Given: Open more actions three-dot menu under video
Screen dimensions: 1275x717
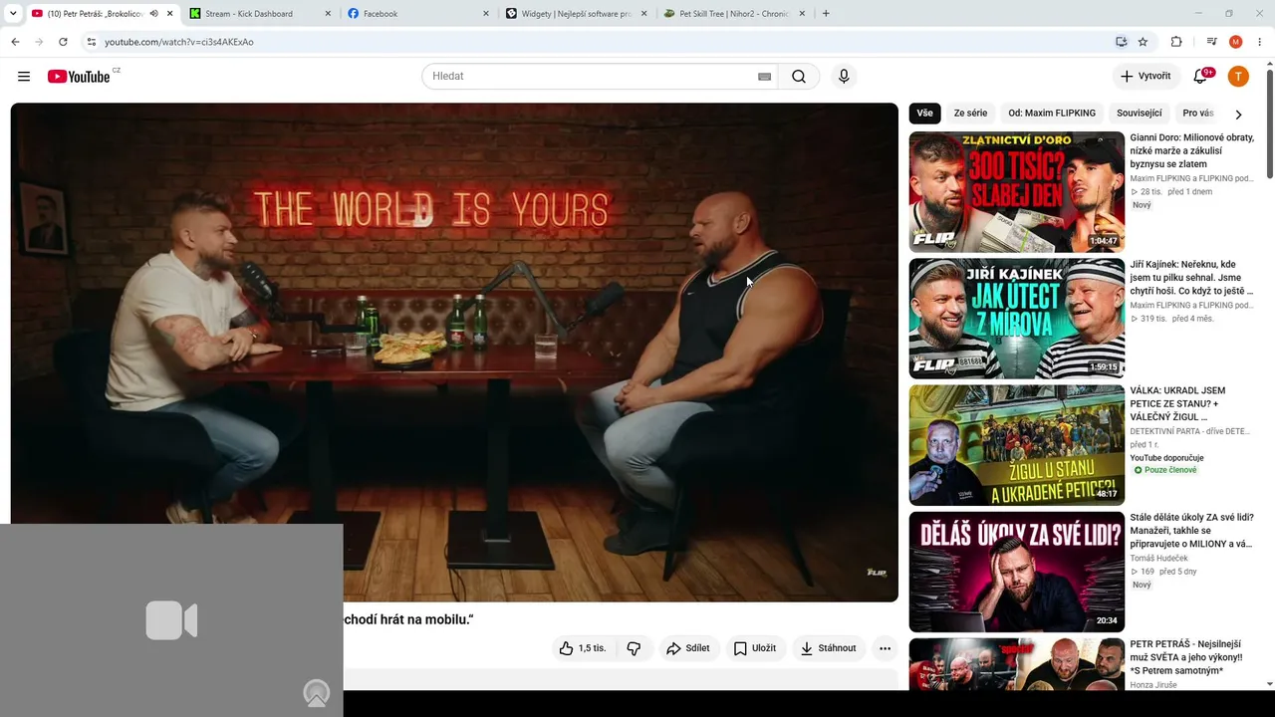Looking at the screenshot, I should [x=885, y=648].
